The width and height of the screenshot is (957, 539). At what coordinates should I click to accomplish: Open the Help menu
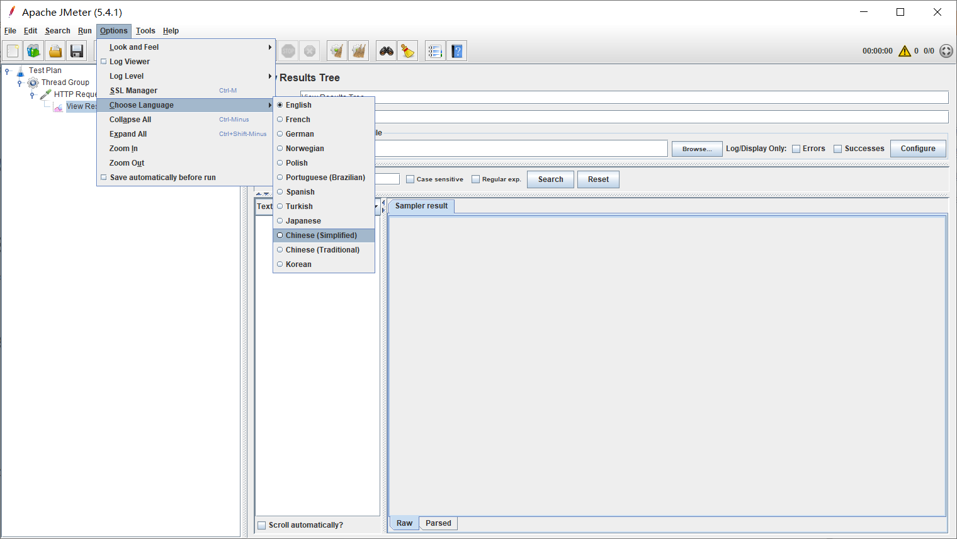tap(171, 31)
